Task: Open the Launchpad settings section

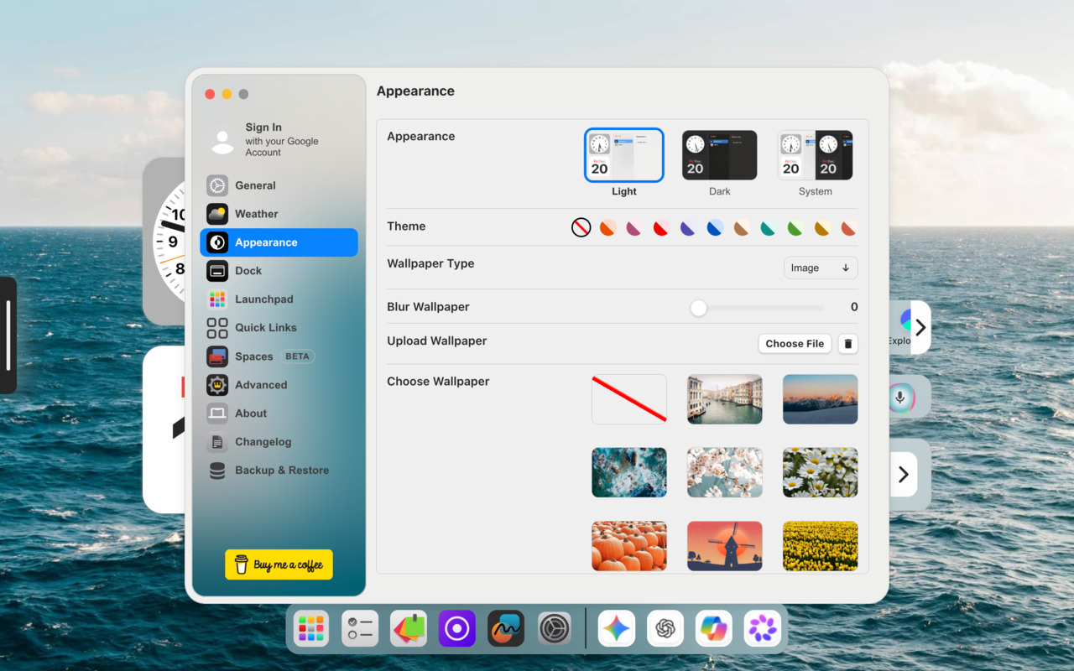Action: 279,299
